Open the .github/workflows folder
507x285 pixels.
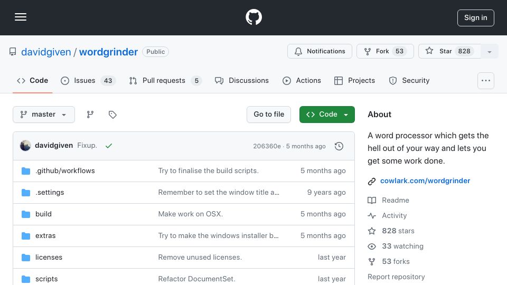65,170
